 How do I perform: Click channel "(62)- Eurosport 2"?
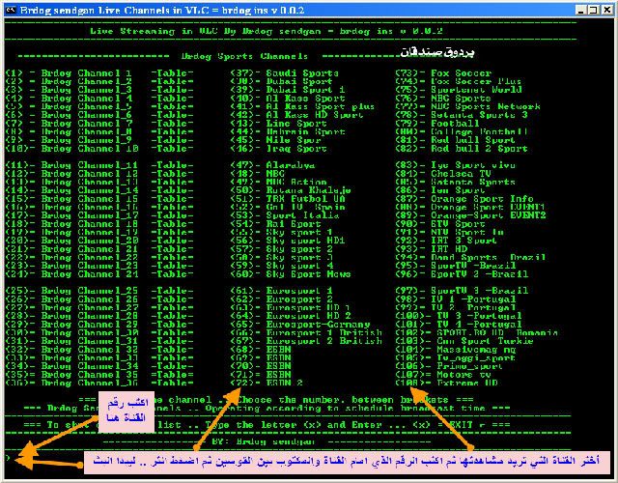(281, 299)
